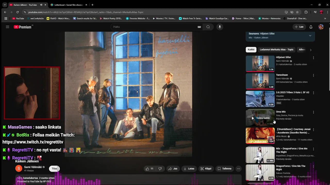Viewport: 330px width, 185px height.
Task: Show hidden bookmarks with double chevron
Action: click(x=325, y=18)
